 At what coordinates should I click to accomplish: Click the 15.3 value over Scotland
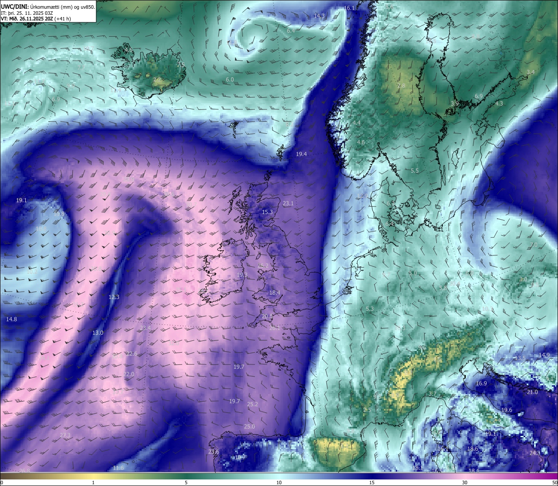pyautogui.click(x=267, y=212)
